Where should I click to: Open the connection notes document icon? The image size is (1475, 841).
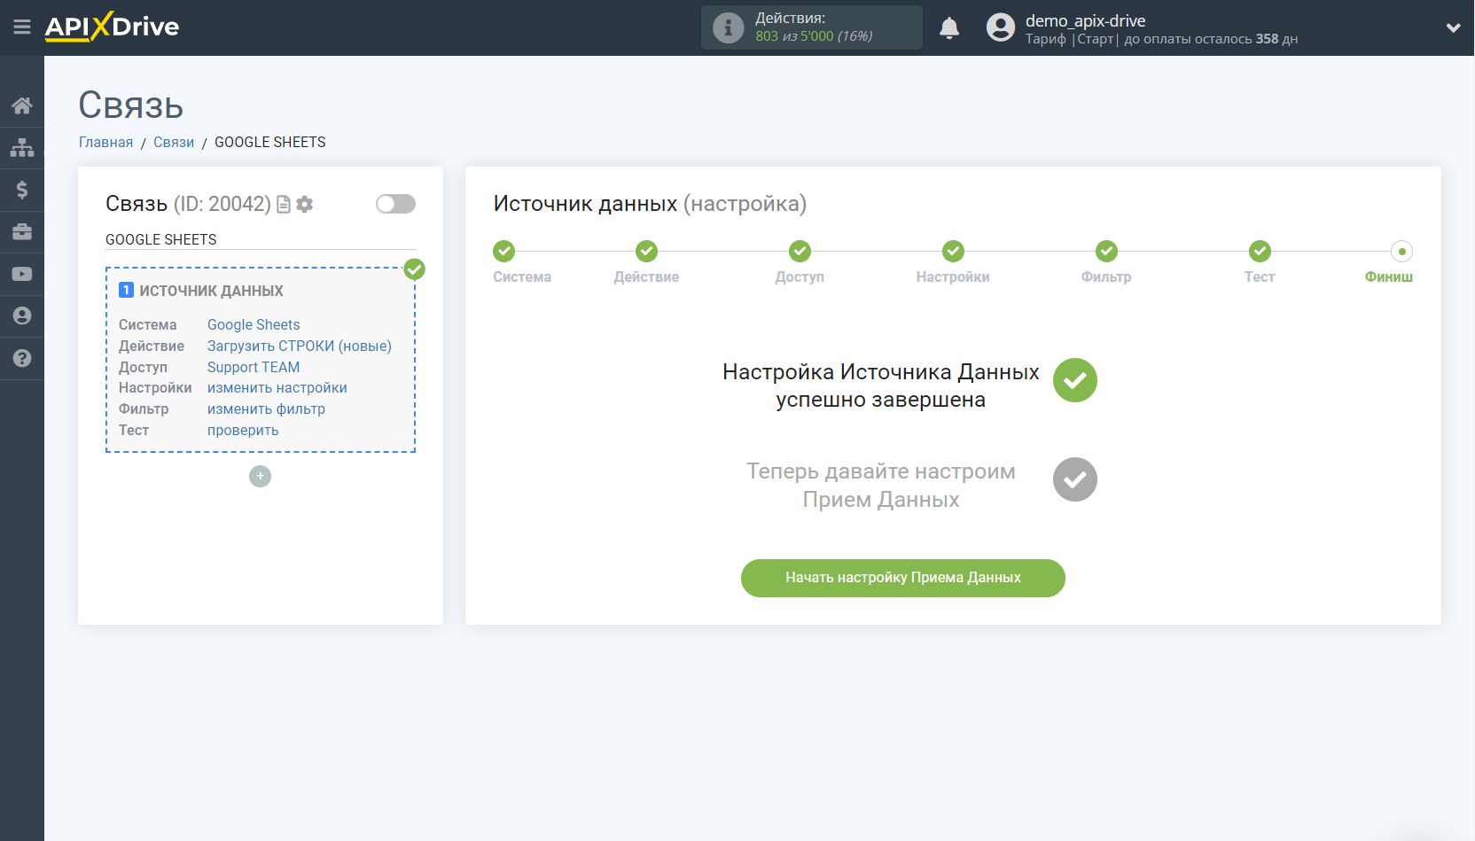click(284, 205)
